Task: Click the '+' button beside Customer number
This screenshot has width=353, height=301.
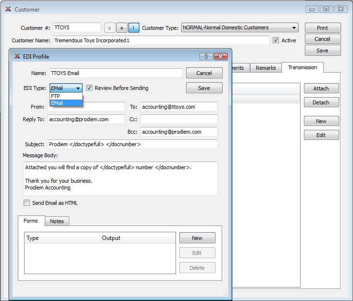Action: tap(122, 28)
